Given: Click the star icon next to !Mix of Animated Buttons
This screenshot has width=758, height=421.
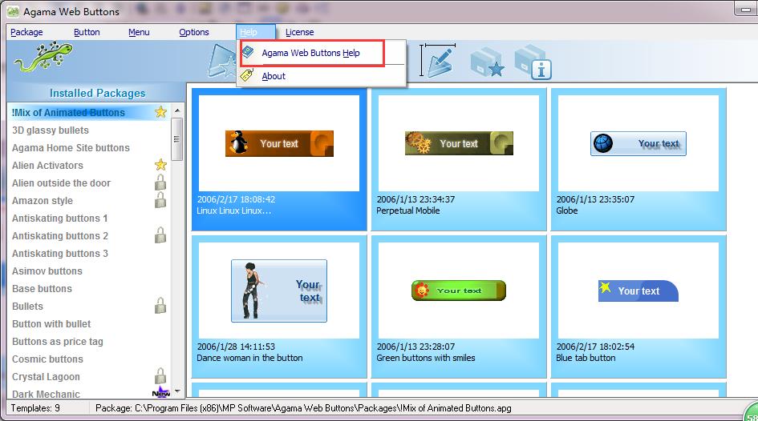Looking at the screenshot, I should click(x=160, y=112).
